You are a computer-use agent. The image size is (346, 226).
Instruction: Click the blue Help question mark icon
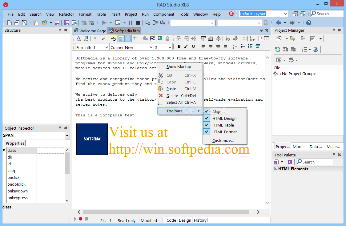(309, 23)
